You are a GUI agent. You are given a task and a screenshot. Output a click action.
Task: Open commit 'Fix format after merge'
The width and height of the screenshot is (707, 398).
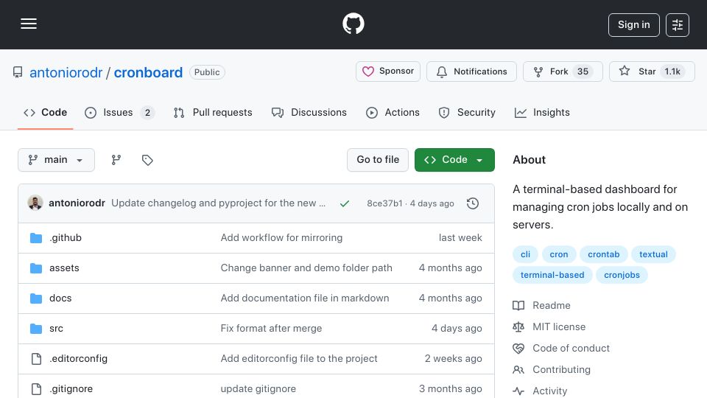pos(271,329)
